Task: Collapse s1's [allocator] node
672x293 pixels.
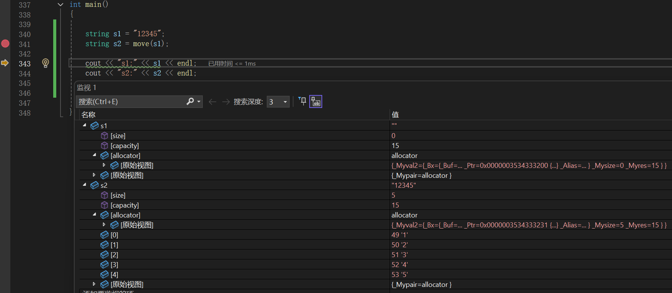Action: 95,155
